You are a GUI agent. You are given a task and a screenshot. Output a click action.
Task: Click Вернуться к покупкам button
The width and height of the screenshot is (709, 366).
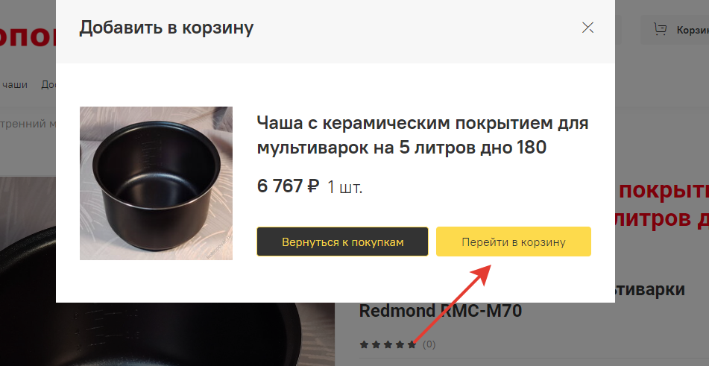coord(342,242)
